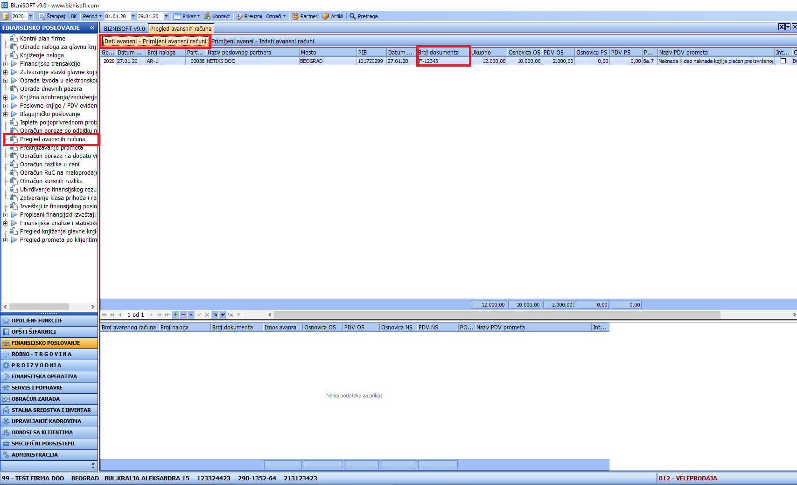Open the OPŠTI ŠIFARNICI section
Viewport: 797px width, 485px height.
click(49, 332)
